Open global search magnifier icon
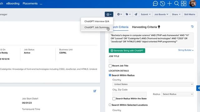This screenshot has height=112, width=200. 177,3
